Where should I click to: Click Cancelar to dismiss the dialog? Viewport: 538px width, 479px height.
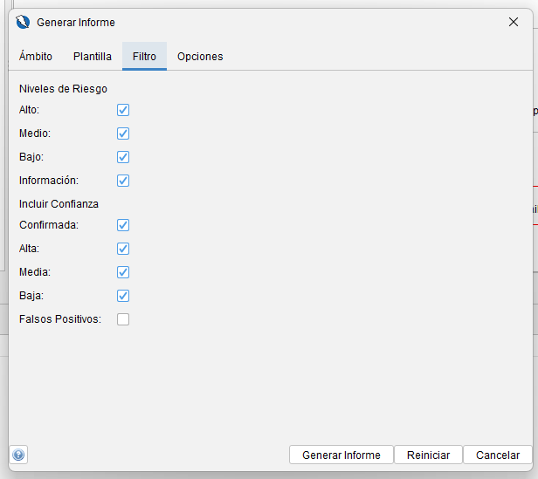(x=497, y=455)
